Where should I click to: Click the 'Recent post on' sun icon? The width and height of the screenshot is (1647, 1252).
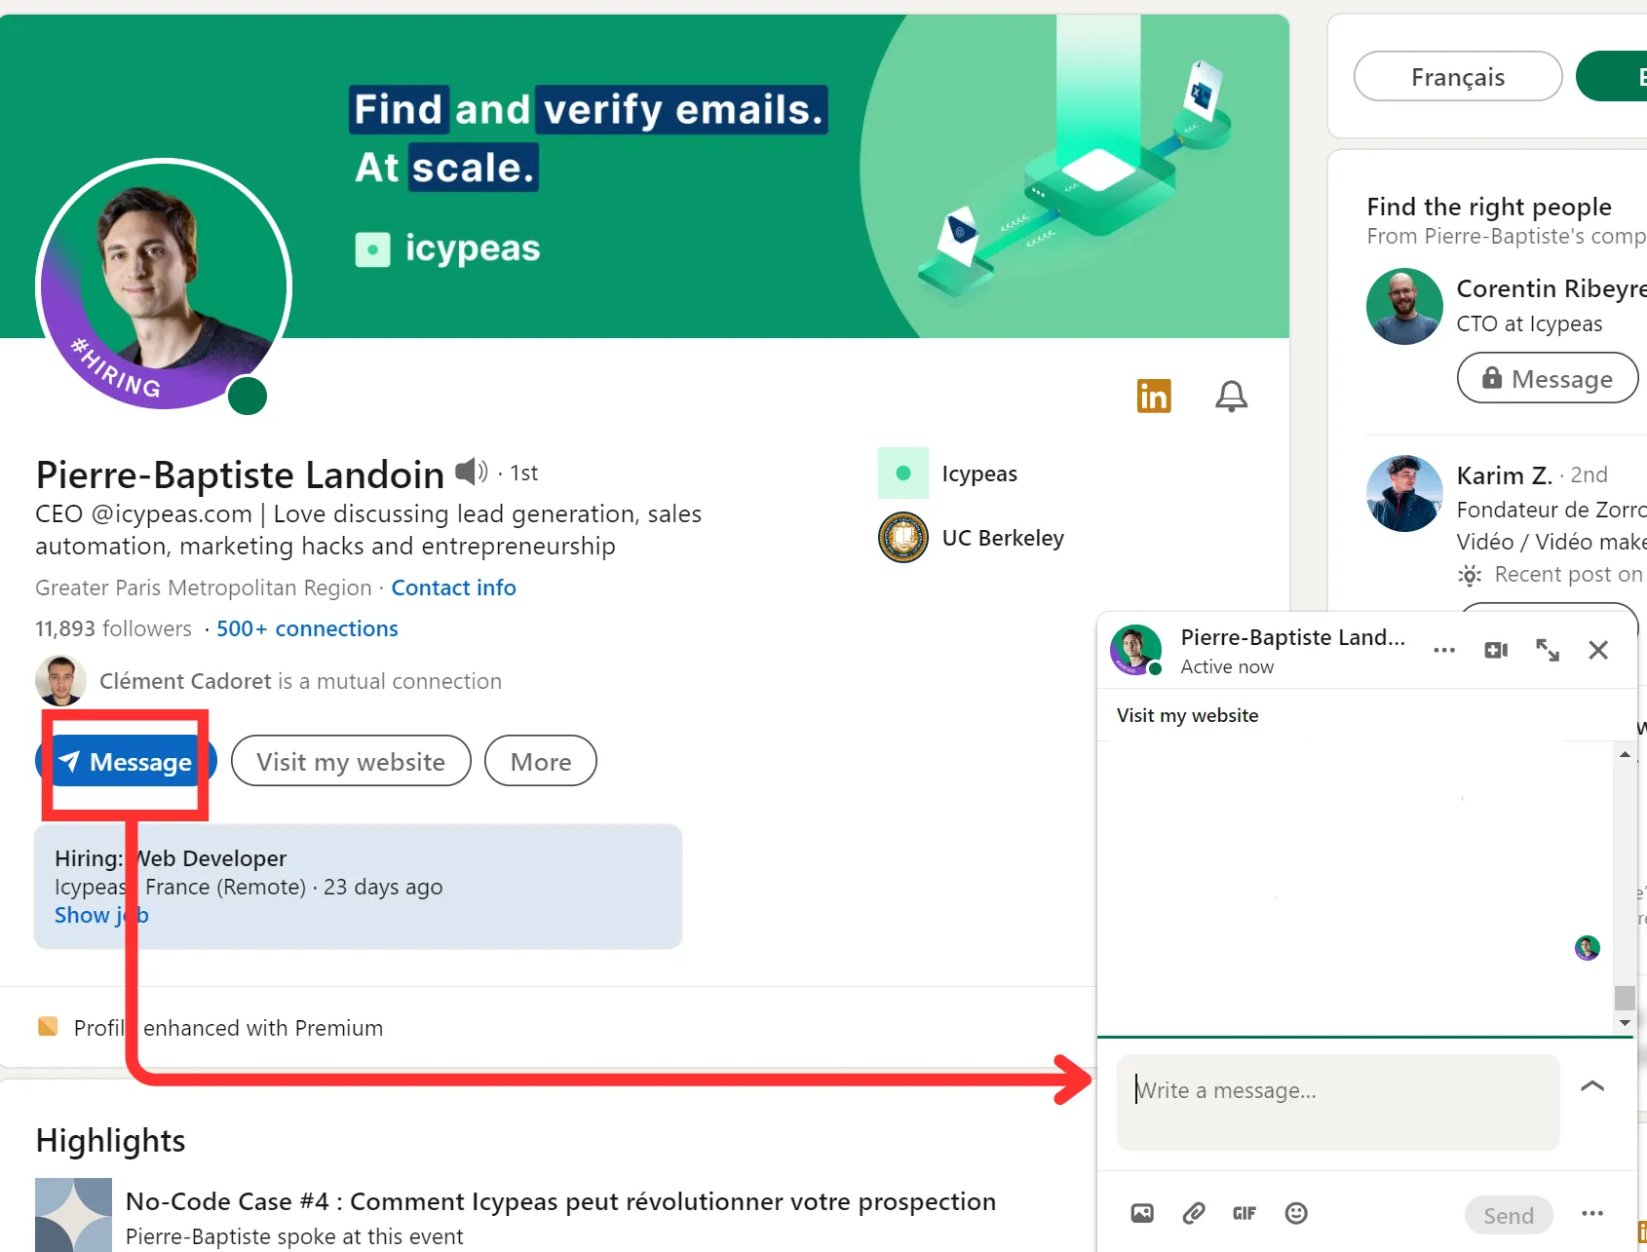1470,575
